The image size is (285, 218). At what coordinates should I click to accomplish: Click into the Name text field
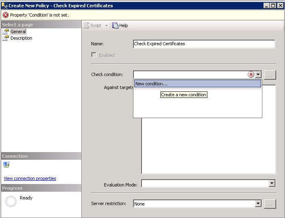click(x=204, y=44)
